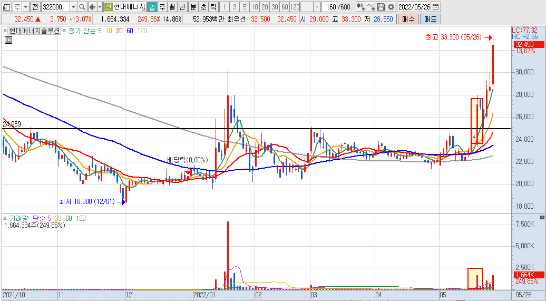Image resolution: width=546 pixels, height=301 pixels.
Task: Click the green 신 badge icon
Action: point(108,7)
